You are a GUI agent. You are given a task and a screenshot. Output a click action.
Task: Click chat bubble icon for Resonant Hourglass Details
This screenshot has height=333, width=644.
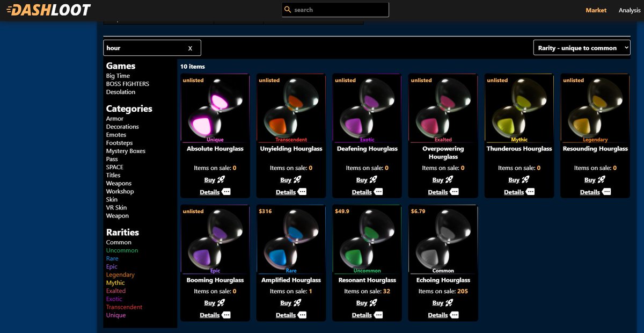[378, 315]
